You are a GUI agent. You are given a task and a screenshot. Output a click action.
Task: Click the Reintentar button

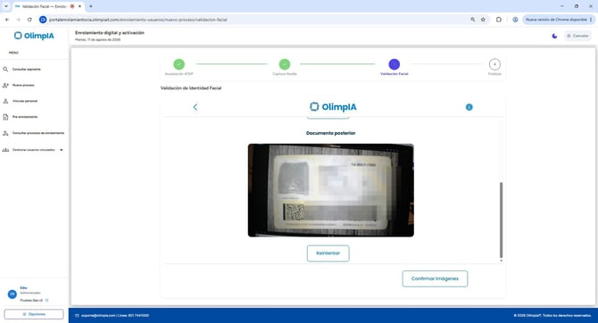click(x=328, y=253)
